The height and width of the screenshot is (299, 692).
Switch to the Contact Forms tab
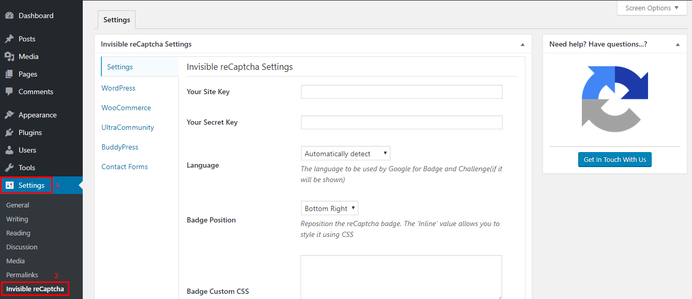(x=125, y=167)
